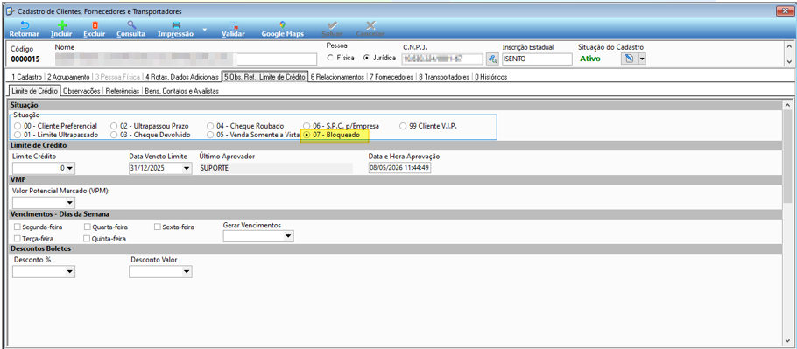Select 07 - Bloqueado radio button
The width and height of the screenshot is (797, 349).
point(307,135)
